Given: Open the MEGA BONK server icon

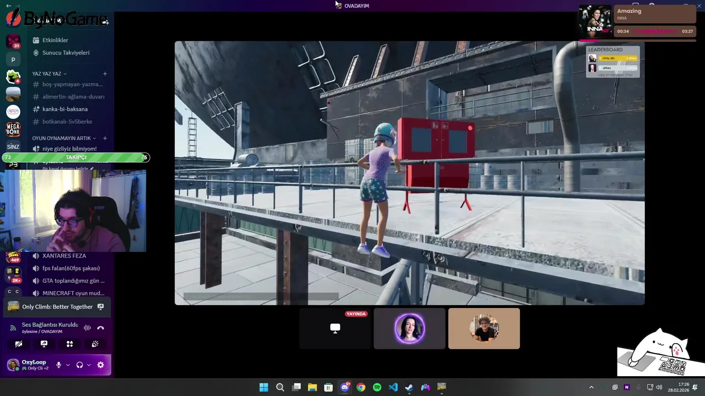Looking at the screenshot, I should pos(13,129).
